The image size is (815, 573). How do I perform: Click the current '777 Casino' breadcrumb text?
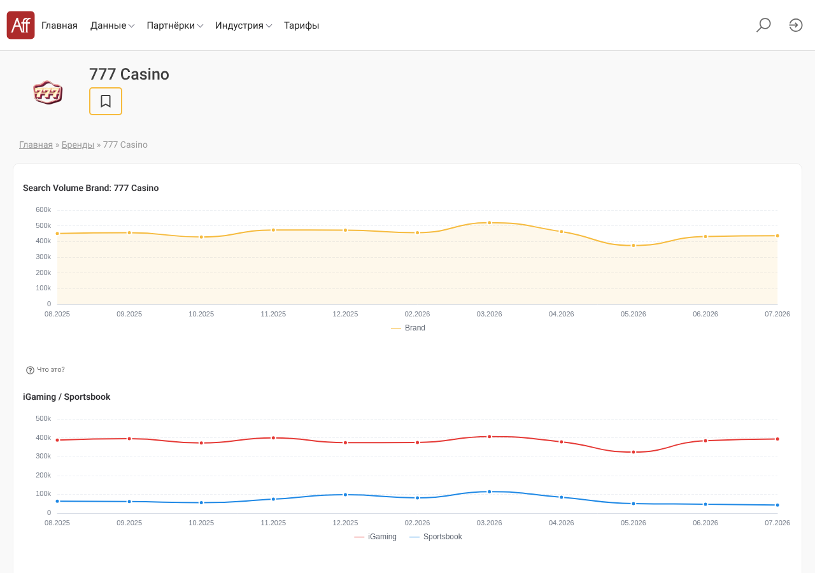click(x=125, y=145)
